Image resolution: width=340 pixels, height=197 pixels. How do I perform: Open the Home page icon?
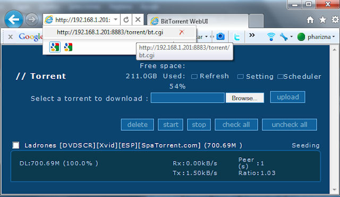coord(310,20)
